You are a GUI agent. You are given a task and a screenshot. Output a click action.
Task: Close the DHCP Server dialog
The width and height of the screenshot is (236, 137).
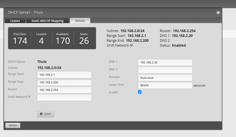218,12
